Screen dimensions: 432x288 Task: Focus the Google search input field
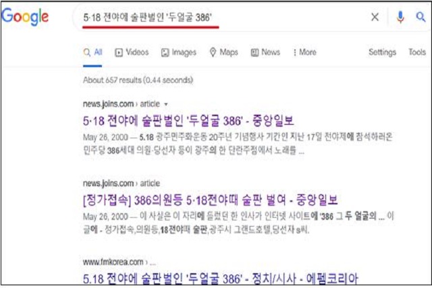point(221,18)
